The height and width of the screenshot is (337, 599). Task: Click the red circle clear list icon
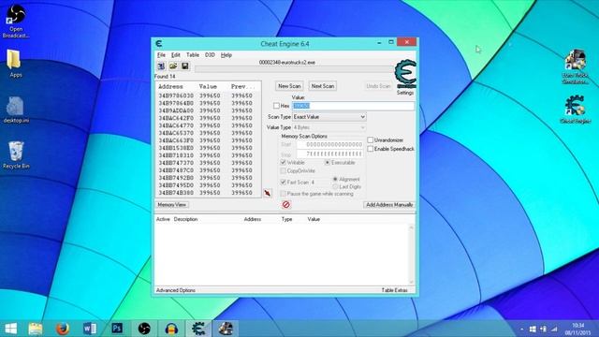click(x=285, y=205)
